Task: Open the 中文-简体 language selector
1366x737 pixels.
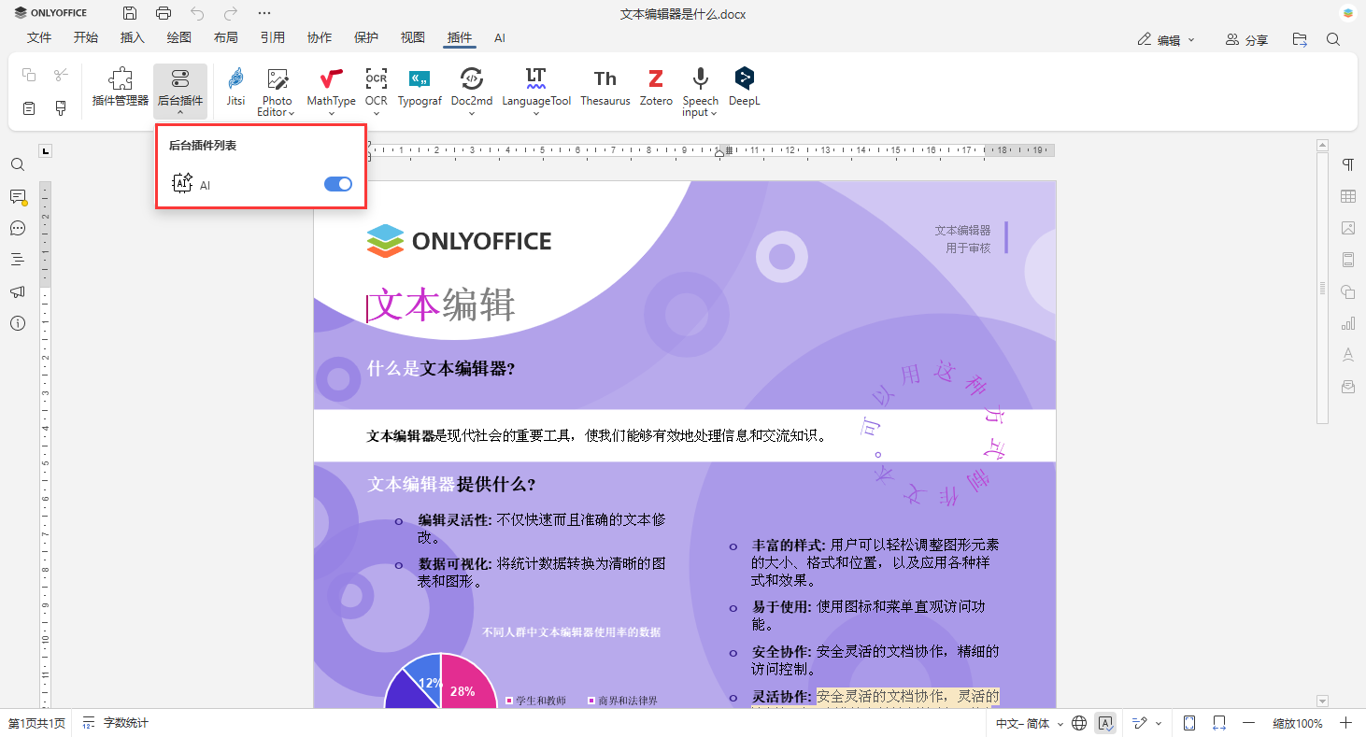Action: tap(1030, 723)
